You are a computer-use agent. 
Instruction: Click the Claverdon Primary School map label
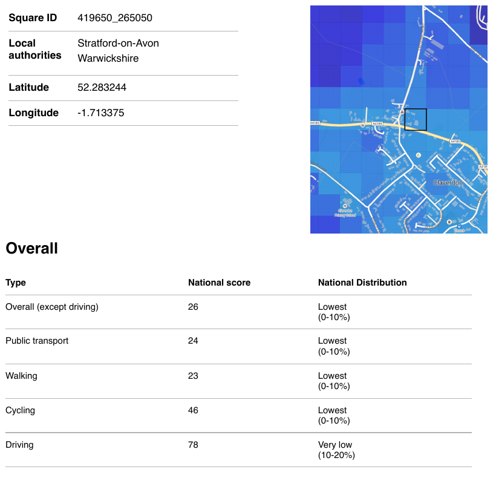pos(345,213)
